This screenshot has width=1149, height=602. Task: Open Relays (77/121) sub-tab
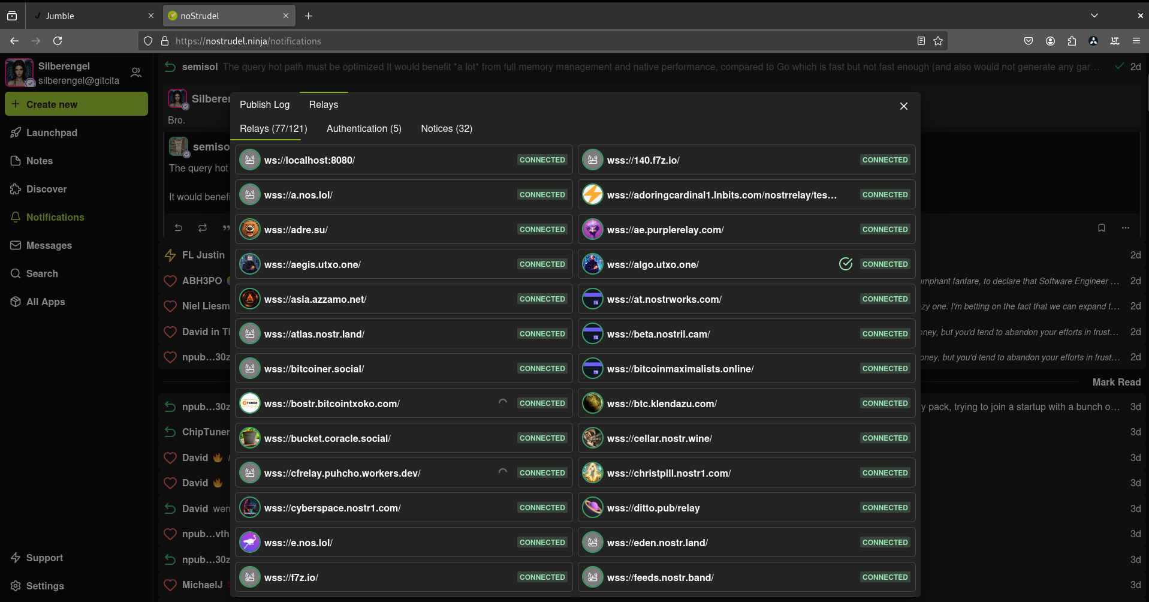(273, 128)
